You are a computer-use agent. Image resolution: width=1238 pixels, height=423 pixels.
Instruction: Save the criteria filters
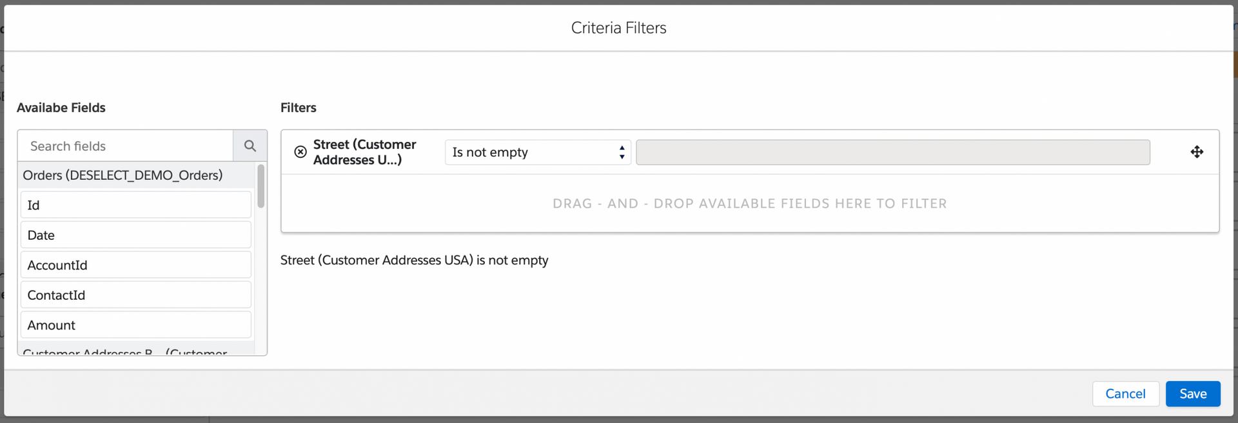tap(1192, 394)
